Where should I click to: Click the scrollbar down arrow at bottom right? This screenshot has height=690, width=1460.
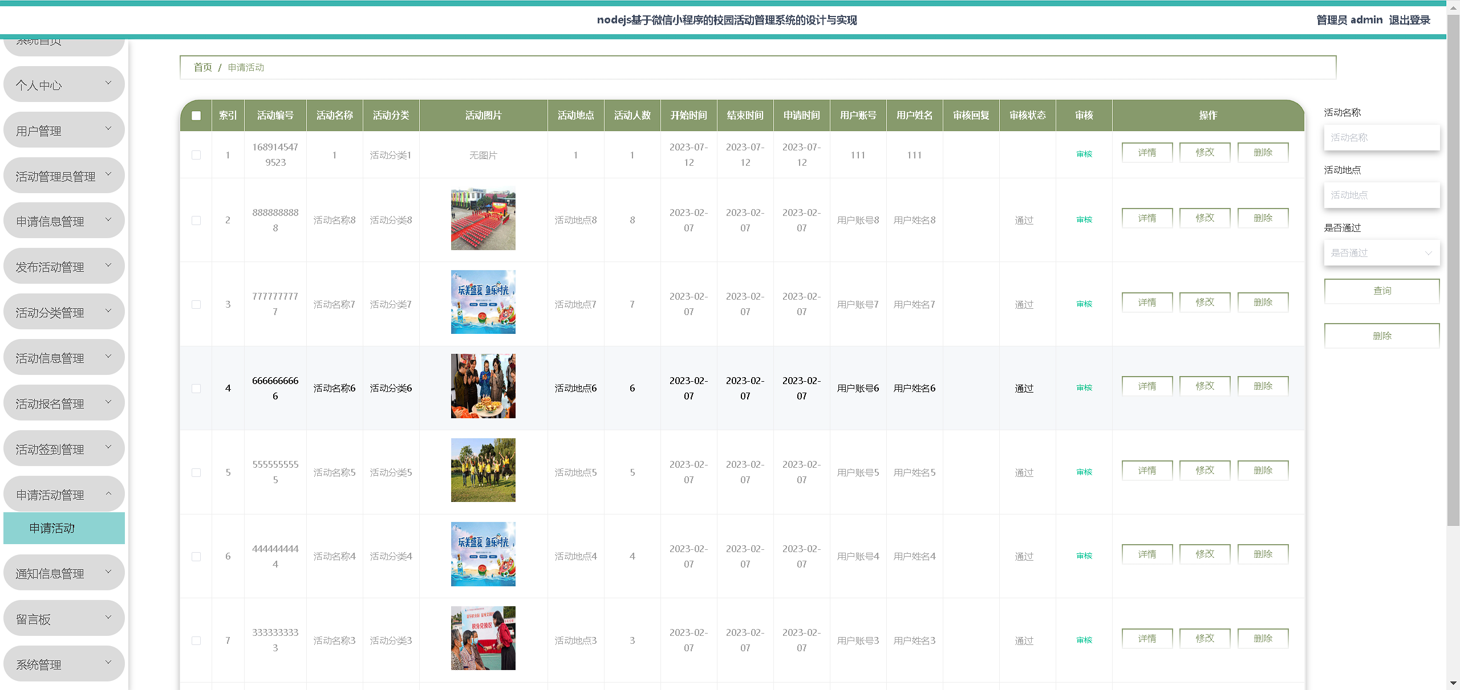click(1453, 683)
